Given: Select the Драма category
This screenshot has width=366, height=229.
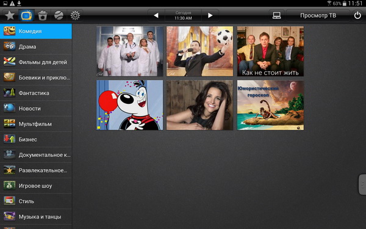Looking at the screenshot, I should tap(36, 47).
